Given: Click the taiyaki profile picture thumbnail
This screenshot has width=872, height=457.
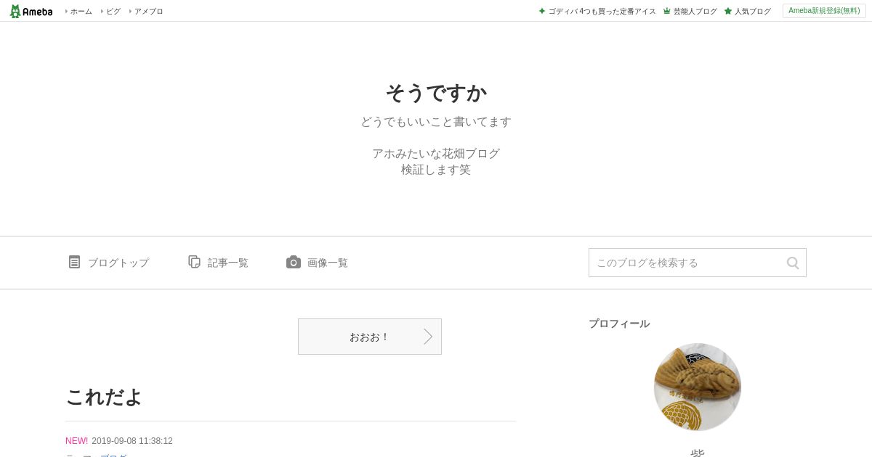Looking at the screenshot, I should click(x=698, y=387).
